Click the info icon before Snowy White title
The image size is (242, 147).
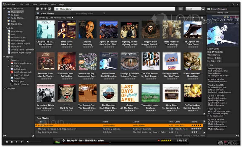pos(64,141)
